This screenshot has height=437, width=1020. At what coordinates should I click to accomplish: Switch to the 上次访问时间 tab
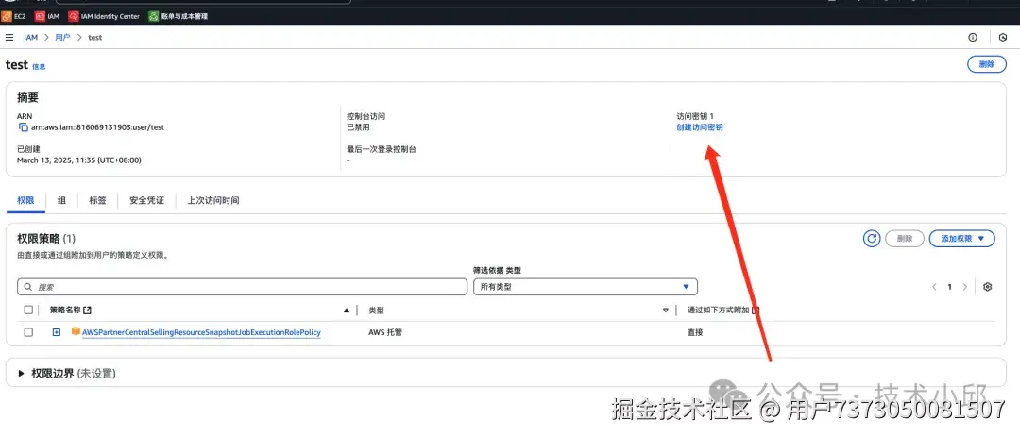(x=213, y=200)
